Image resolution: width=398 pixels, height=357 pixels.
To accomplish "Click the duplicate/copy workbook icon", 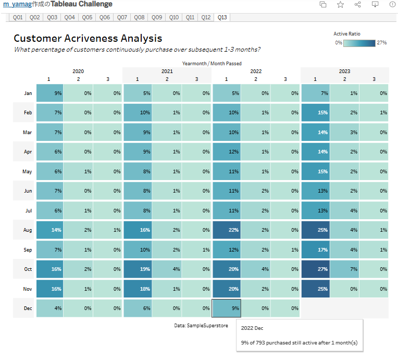I will pyautogui.click(x=323, y=4).
